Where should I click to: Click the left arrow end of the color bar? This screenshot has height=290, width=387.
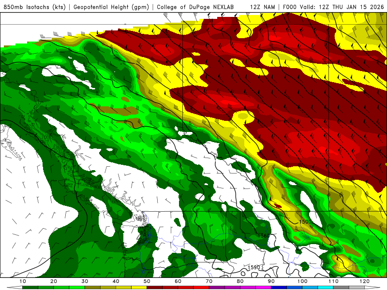(15, 288)
